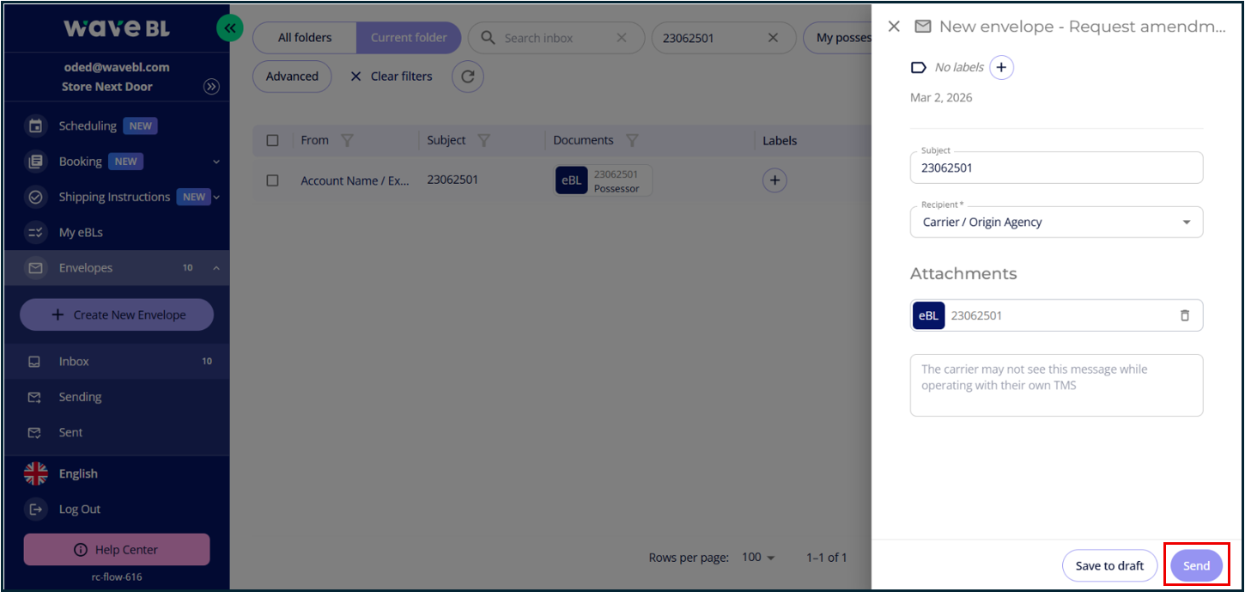Open the Help Center

(x=117, y=549)
